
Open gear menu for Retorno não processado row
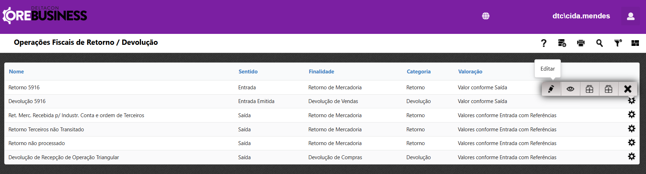(x=632, y=143)
